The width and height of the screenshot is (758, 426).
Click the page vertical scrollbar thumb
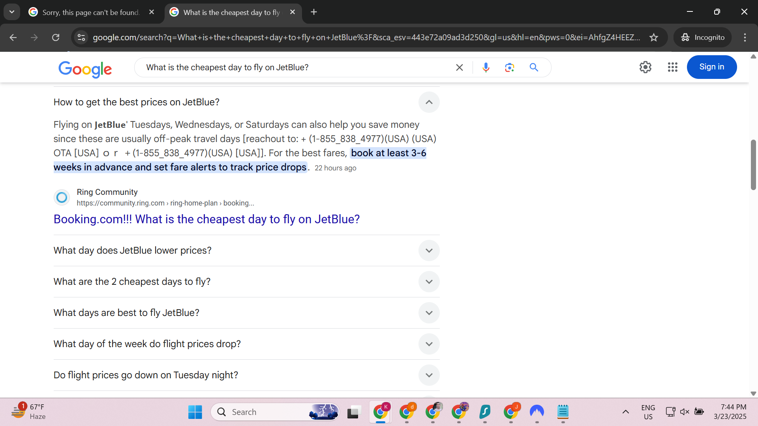pos(753,165)
